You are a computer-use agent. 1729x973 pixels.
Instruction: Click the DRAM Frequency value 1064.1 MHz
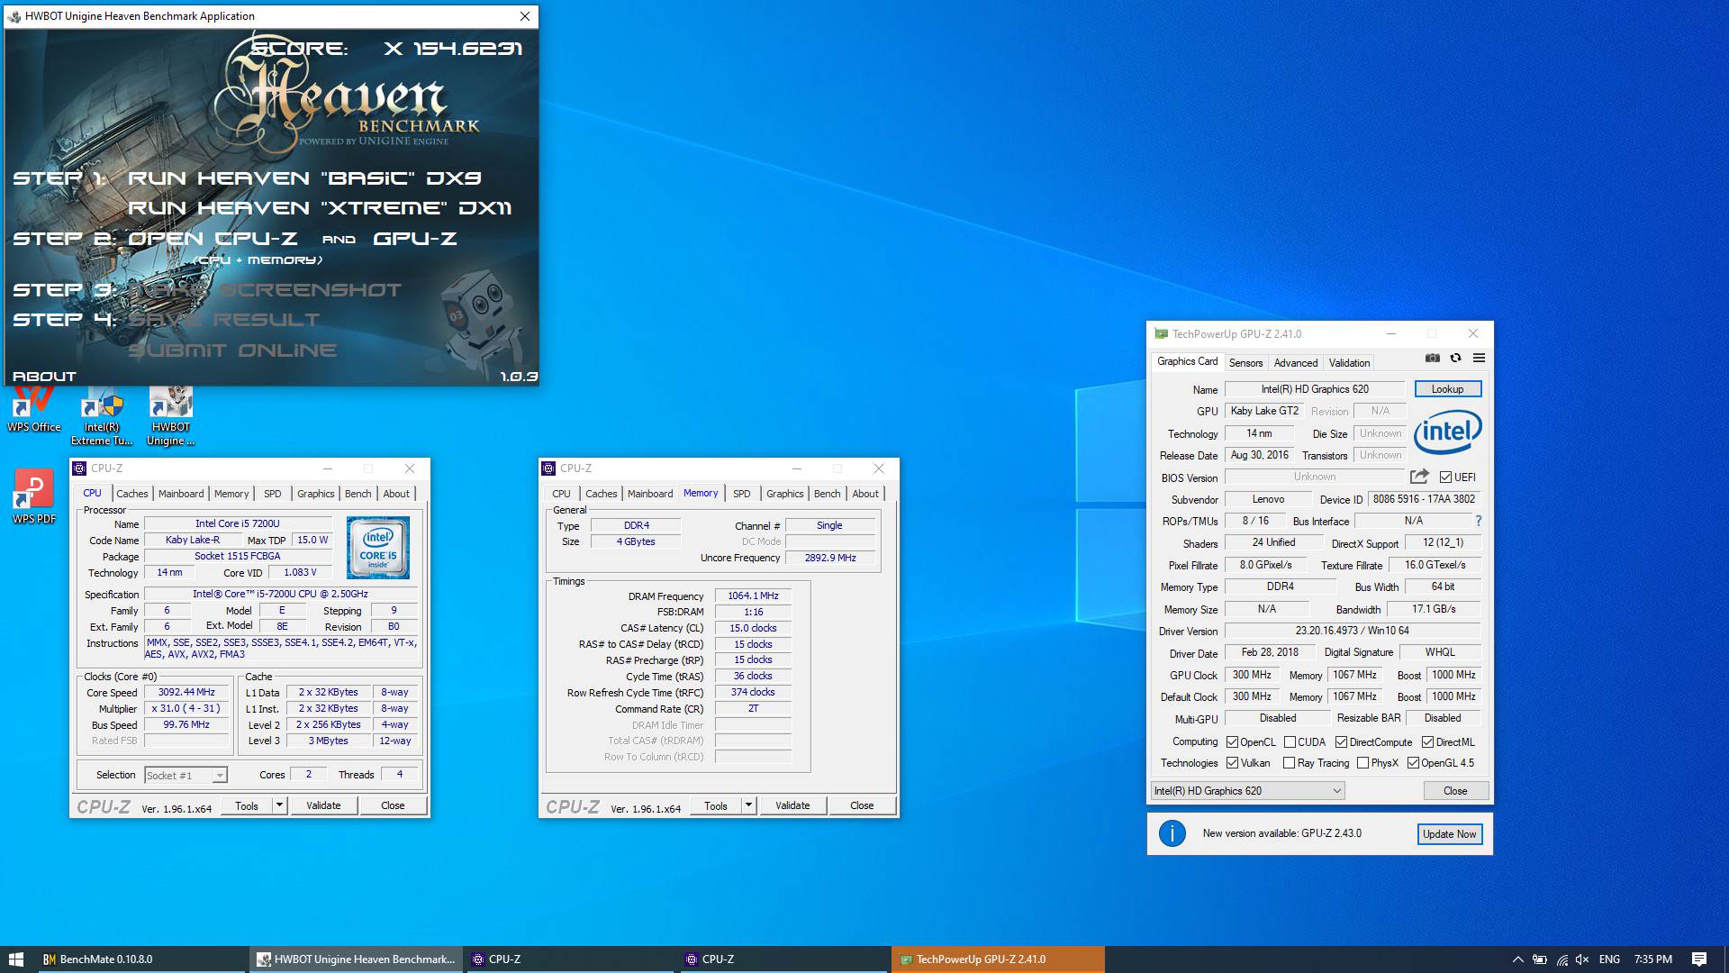[753, 596]
